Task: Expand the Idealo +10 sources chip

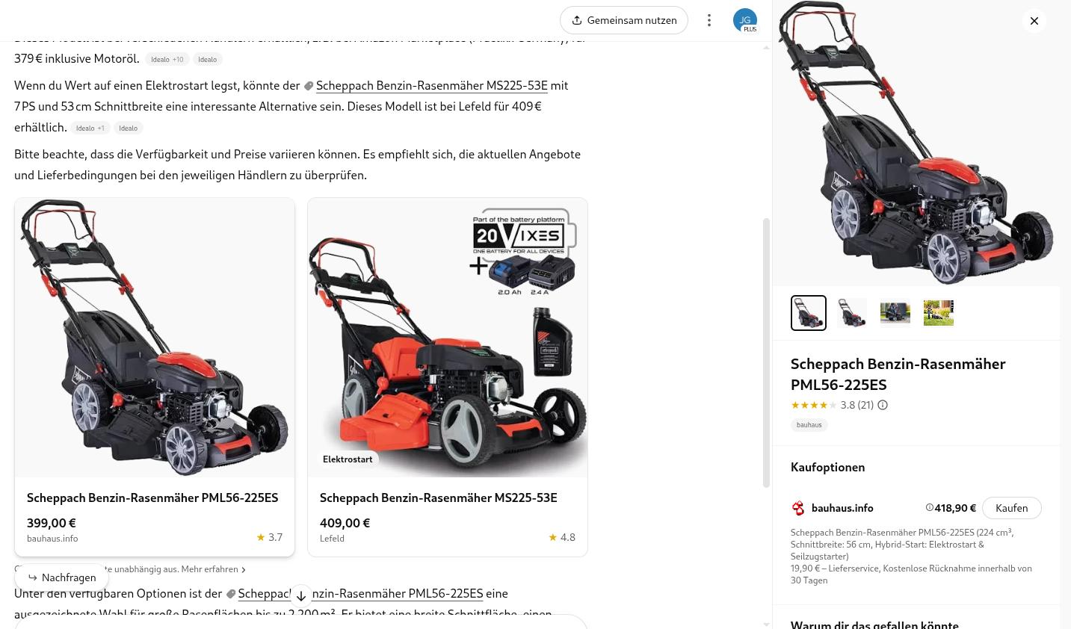Action: coord(167,59)
